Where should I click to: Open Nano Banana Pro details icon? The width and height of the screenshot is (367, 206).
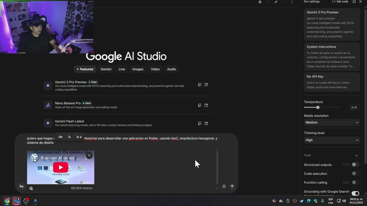coord(206,105)
